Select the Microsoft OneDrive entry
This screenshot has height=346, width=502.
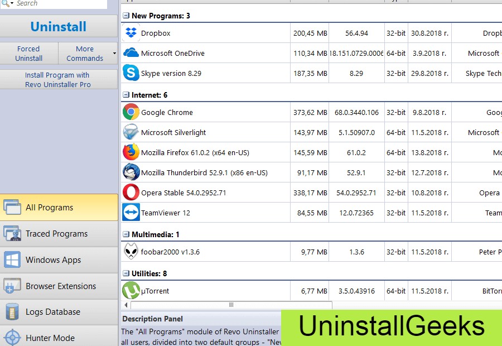click(x=172, y=53)
